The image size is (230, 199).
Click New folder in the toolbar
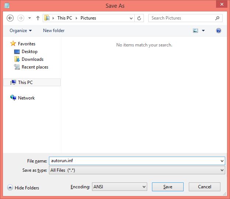click(x=54, y=31)
